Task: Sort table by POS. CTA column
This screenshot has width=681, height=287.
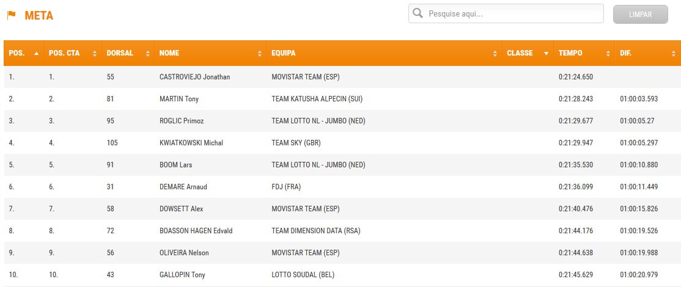Action: coord(73,53)
